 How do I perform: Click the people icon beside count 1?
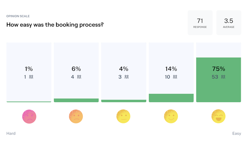(x=31, y=77)
